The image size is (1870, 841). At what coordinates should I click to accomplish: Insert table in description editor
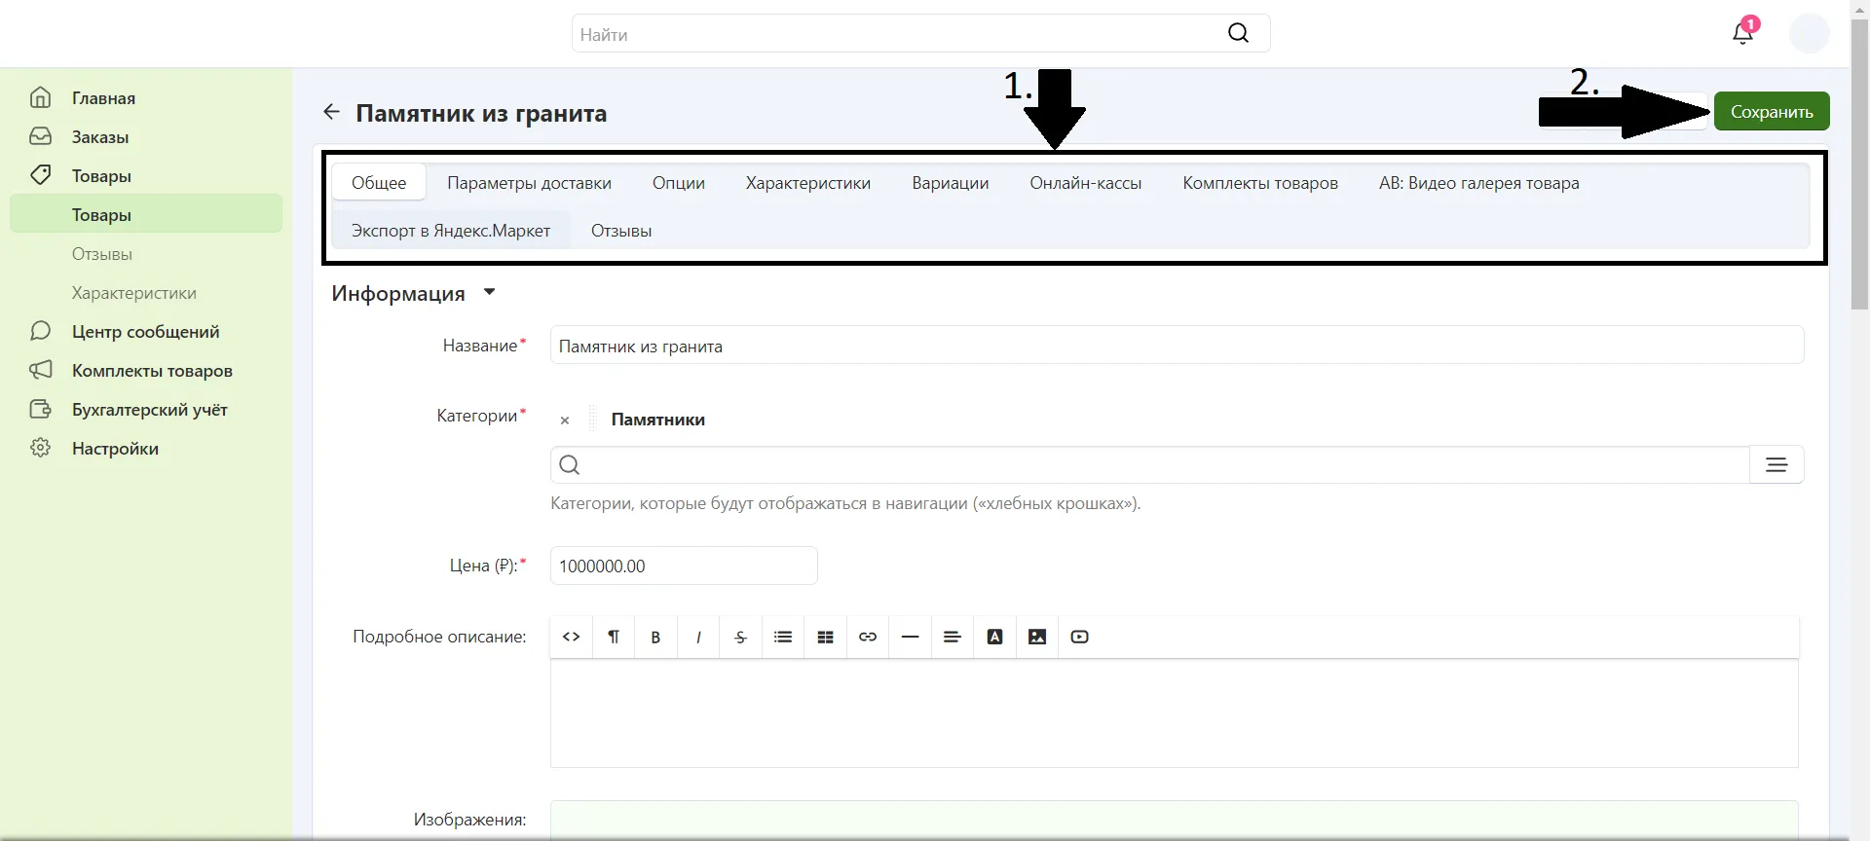[x=825, y=637]
